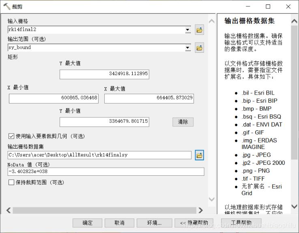Click left arrow of horizontal scrollbar

9,210
